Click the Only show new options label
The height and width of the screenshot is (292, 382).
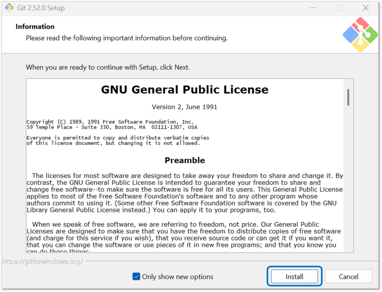pyautogui.click(x=178, y=277)
